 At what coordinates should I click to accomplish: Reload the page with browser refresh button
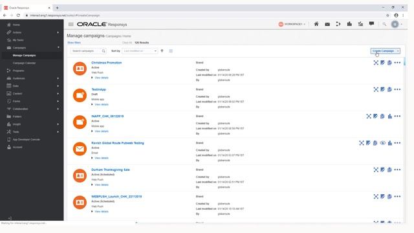coord(18,16)
